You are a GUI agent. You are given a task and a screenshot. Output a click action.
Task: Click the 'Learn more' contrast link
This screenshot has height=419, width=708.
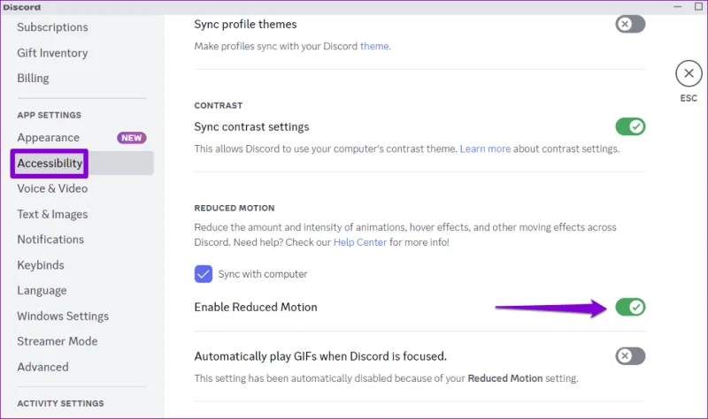click(x=485, y=149)
